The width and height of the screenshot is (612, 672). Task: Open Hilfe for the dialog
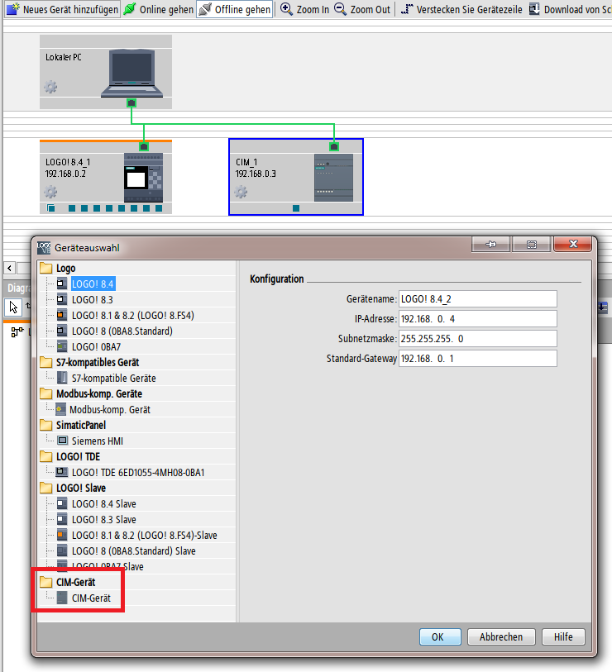click(x=563, y=636)
